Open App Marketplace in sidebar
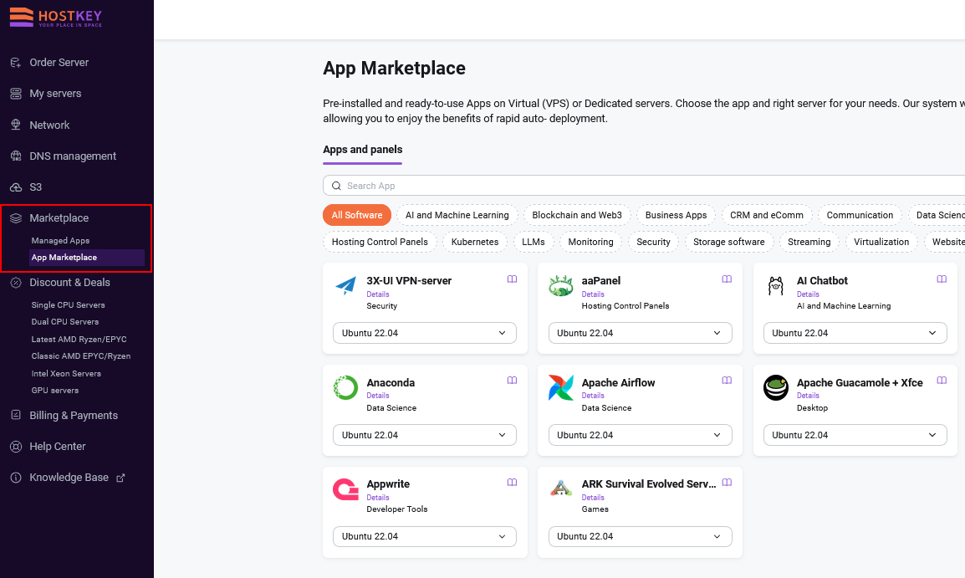965x578 pixels. coord(86,258)
